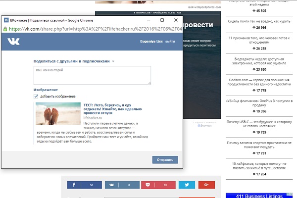Click the green padlock in the address bar
The image size is (297, 198).
[5, 29]
